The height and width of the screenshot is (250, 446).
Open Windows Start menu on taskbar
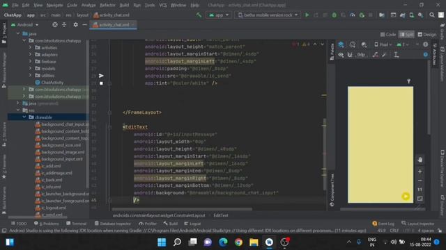(x=162, y=242)
